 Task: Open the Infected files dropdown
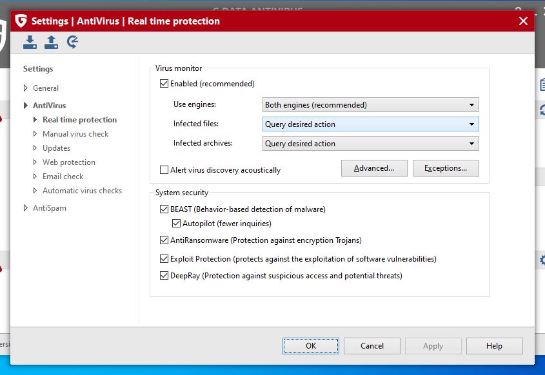point(370,124)
